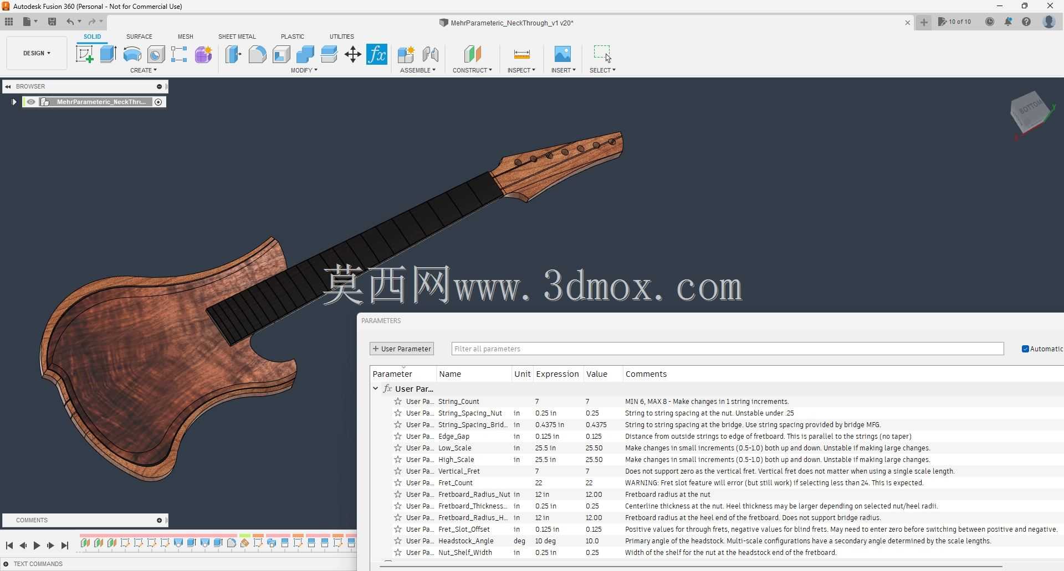Screen dimensions: 1064x571
Task: Switch to the SURFACE tab
Action: point(139,37)
